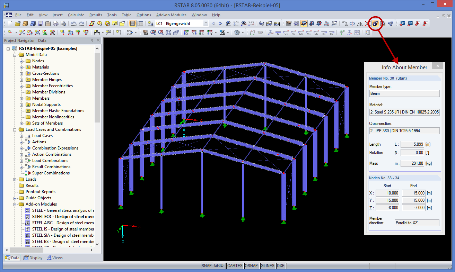455x272 pixels.
Task: Click the isometric view cube icon
Action: point(168,33)
